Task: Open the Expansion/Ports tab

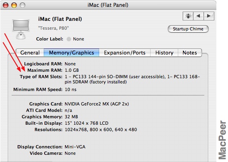Action: tap(124, 53)
